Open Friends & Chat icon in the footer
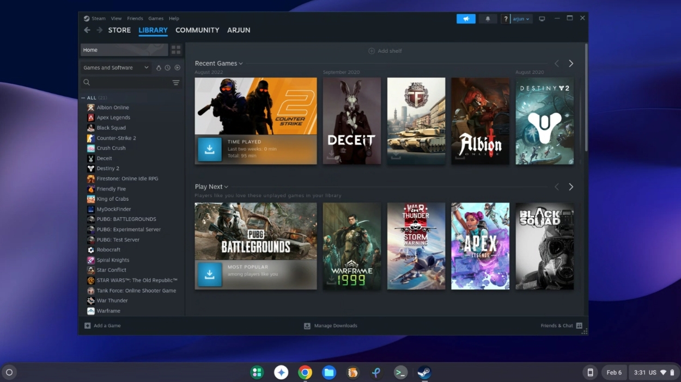 click(x=579, y=325)
